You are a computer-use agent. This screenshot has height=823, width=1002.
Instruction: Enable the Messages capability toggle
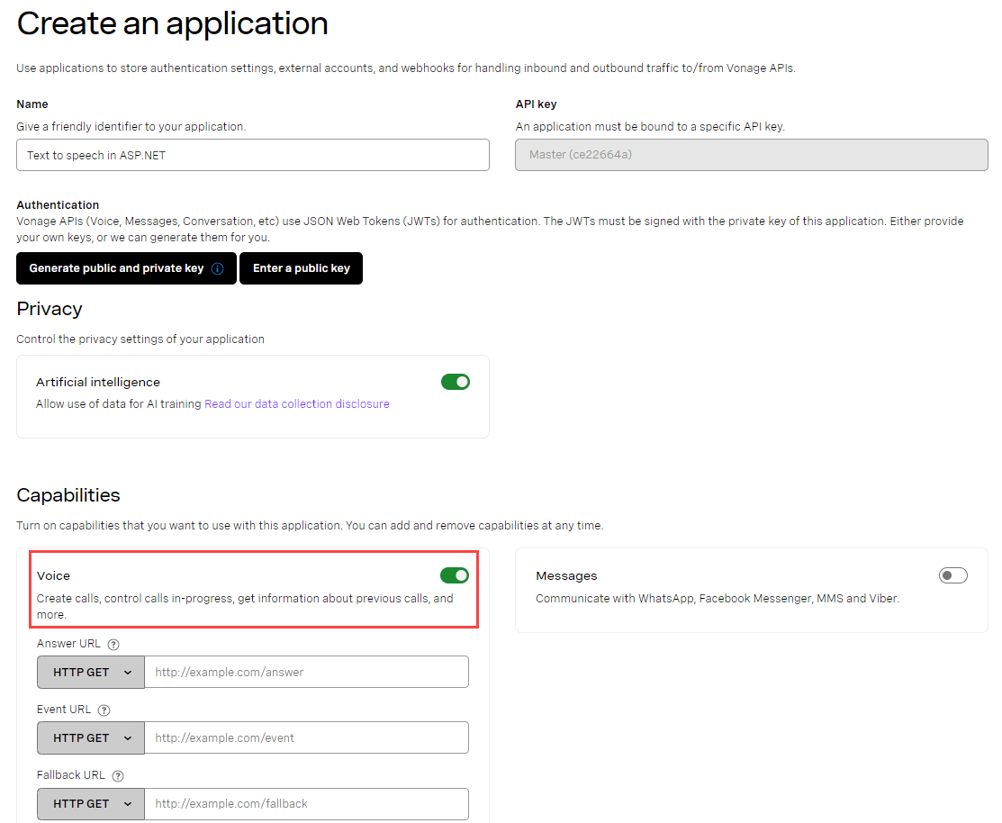coord(952,575)
